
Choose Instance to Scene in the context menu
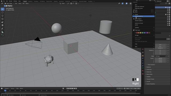(139, 23)
